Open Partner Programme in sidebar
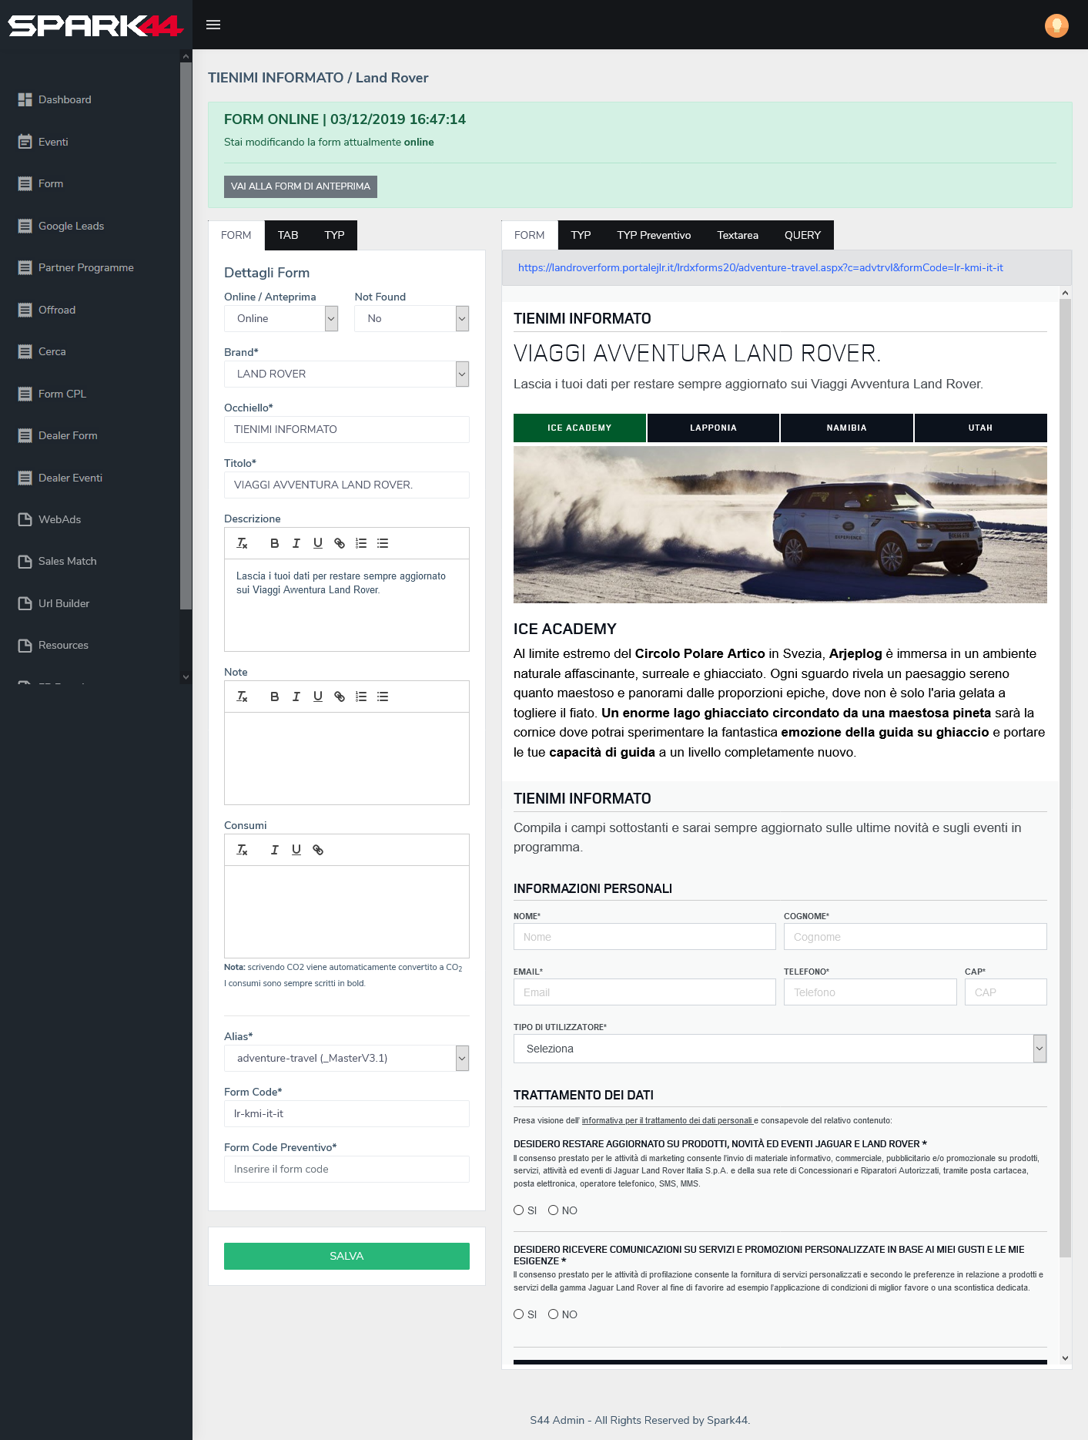The image size is (1088, 1440). tap(86, 267)
